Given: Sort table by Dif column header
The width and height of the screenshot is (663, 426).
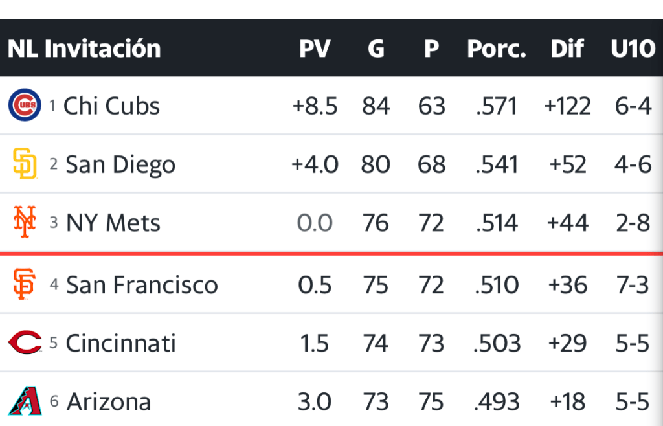Looking at the screenshot, I should (x=567, y=49).
